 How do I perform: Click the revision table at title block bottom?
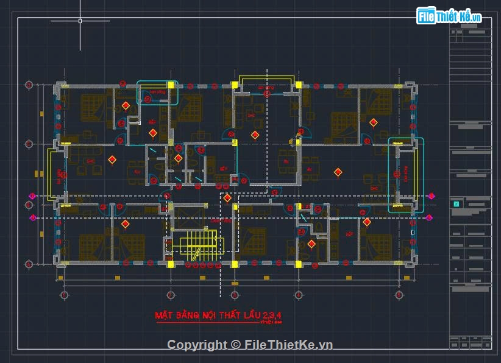[470, 341]
